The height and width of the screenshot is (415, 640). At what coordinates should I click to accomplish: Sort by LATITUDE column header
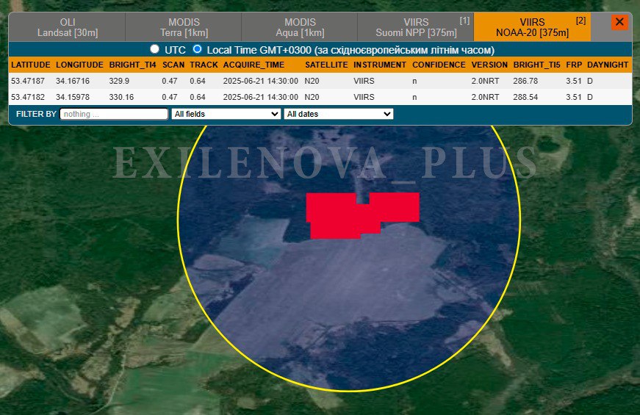[x=31, y=65]
